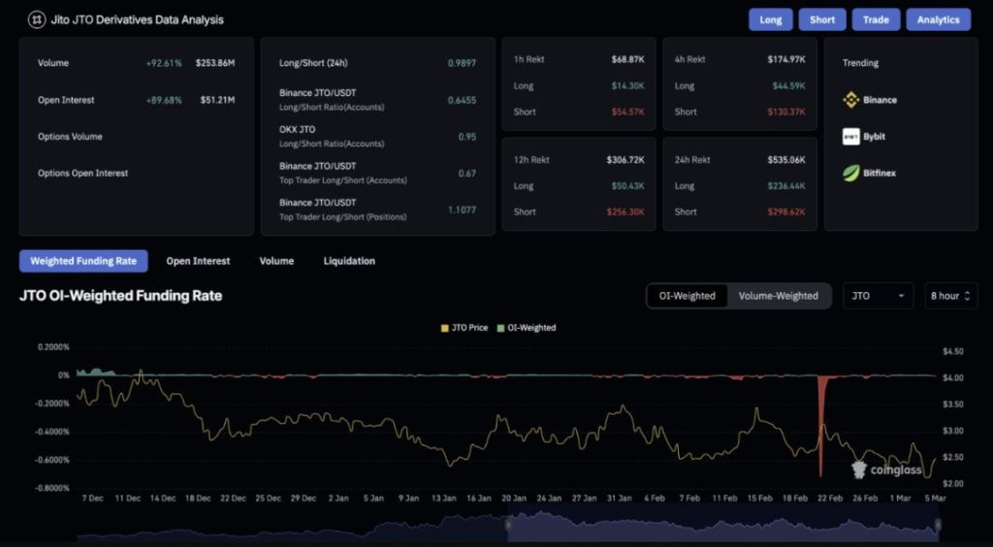Click the Top Trader Positions value 1.1077

tap(462, 209)
